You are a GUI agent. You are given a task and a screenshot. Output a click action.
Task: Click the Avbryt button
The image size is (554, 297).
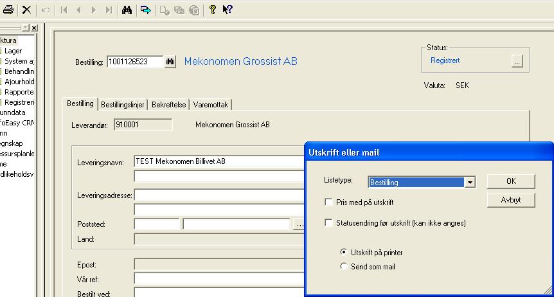coord(511,200)
